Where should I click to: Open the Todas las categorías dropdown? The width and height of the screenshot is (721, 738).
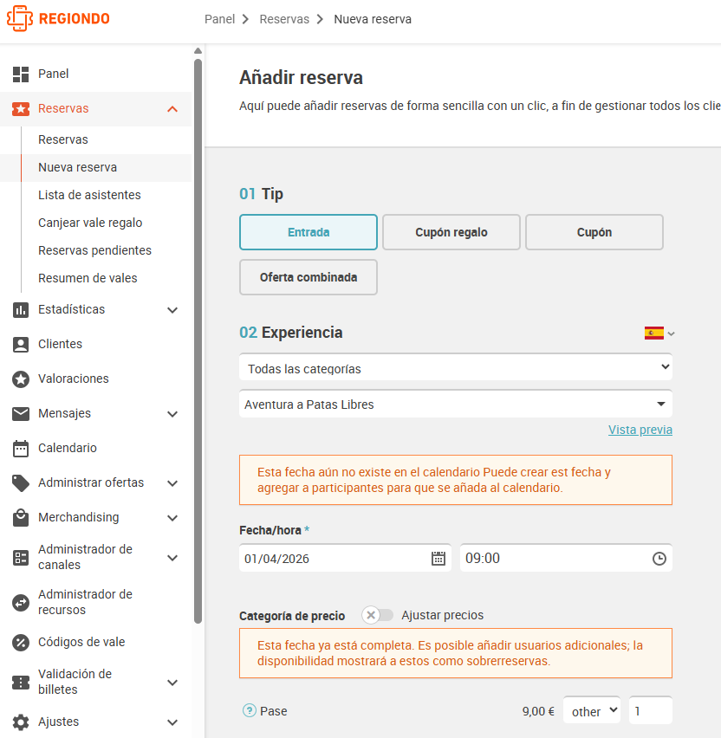pos(456,367)
